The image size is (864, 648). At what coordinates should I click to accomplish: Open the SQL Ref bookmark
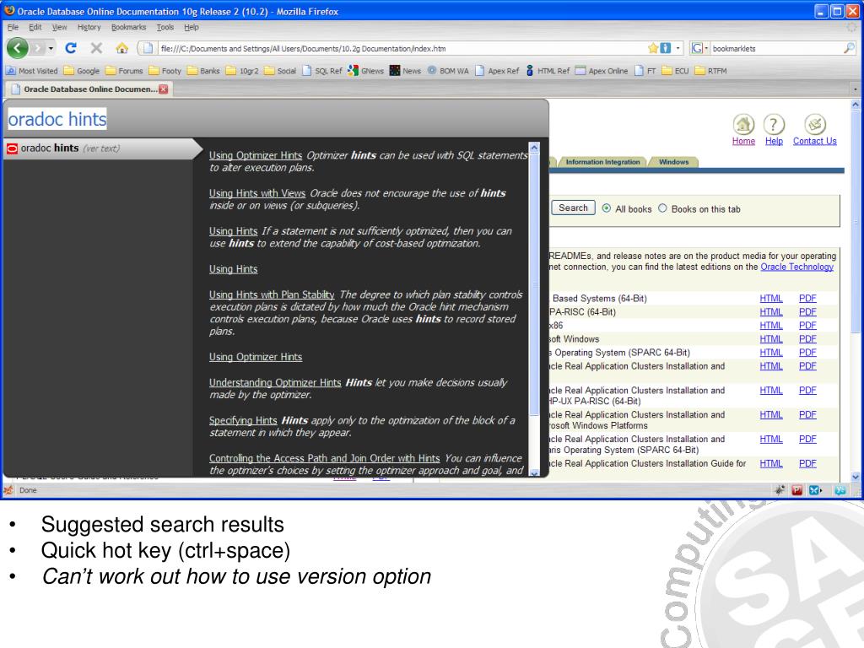pyautogui.click(x=322, y=71)
